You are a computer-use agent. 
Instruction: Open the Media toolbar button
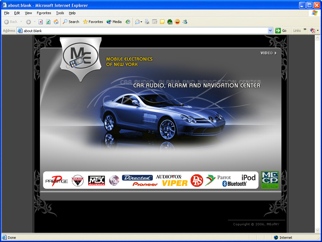pyautogui.click(x=114, y=22)
